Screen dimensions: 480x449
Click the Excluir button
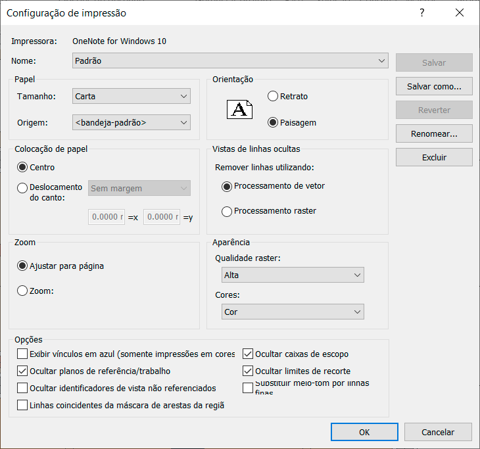pyautogui.click(x=434, y=157)
